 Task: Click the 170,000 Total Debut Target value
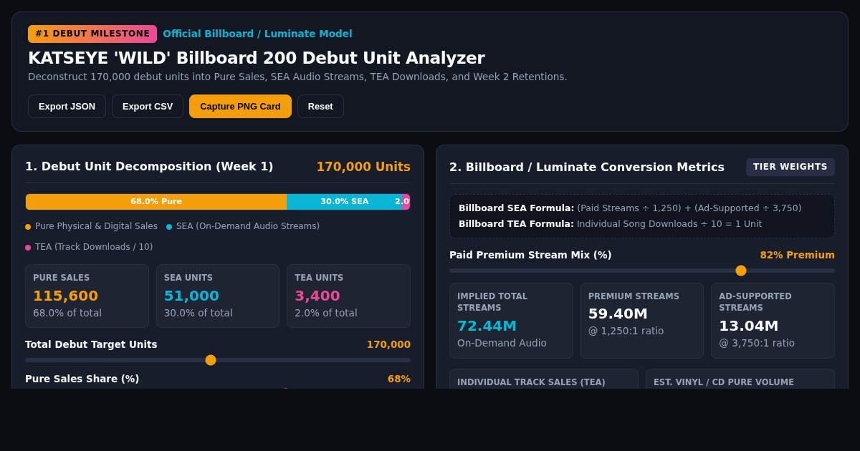[x=388, y=344]
